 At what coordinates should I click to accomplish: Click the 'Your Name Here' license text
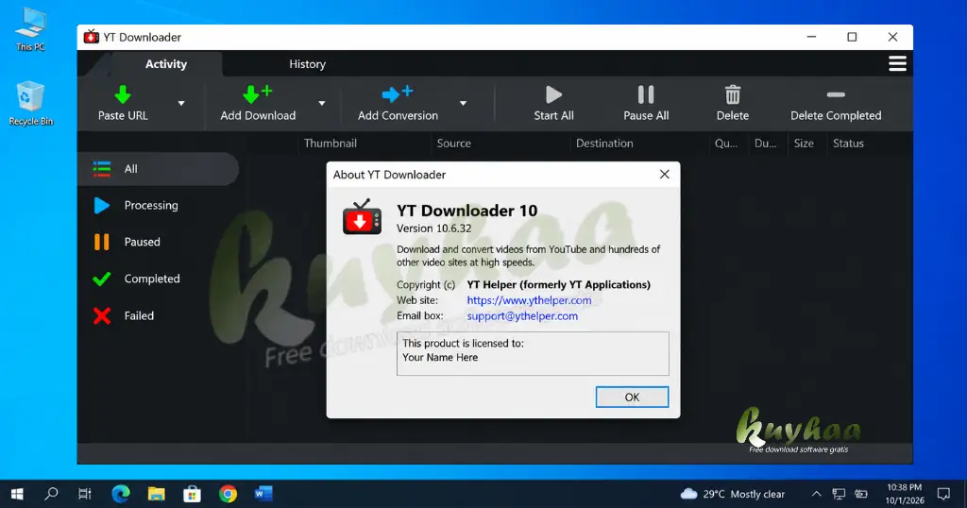[x=440, y=358]
